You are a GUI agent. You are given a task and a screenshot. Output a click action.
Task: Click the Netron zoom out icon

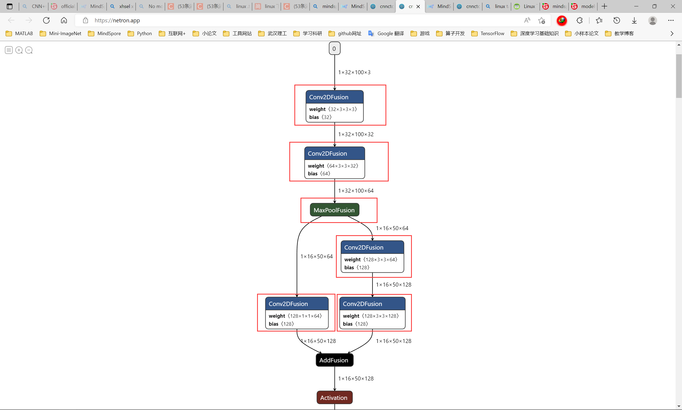tap(29, 50)
